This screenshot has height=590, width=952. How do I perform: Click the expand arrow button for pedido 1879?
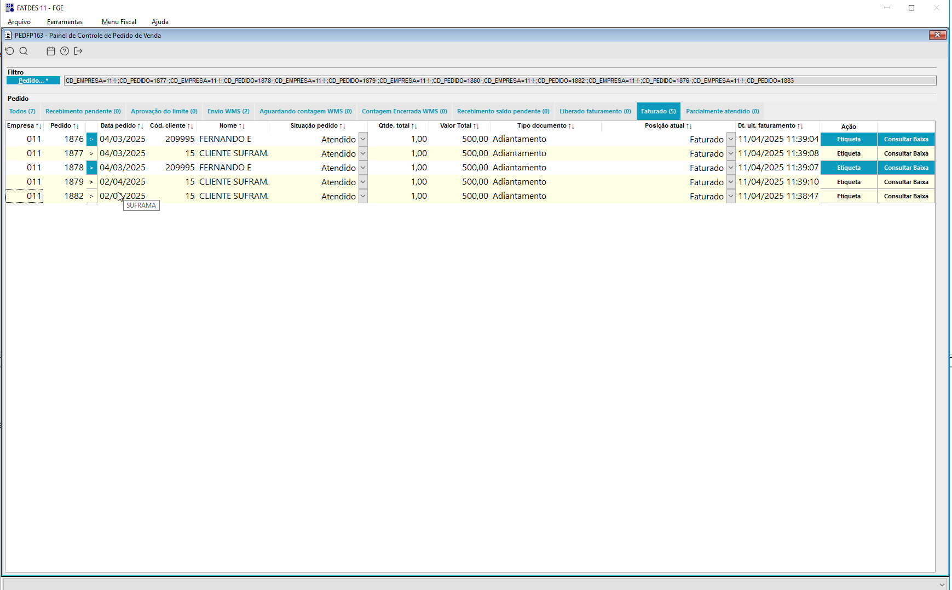click(91, 182)
